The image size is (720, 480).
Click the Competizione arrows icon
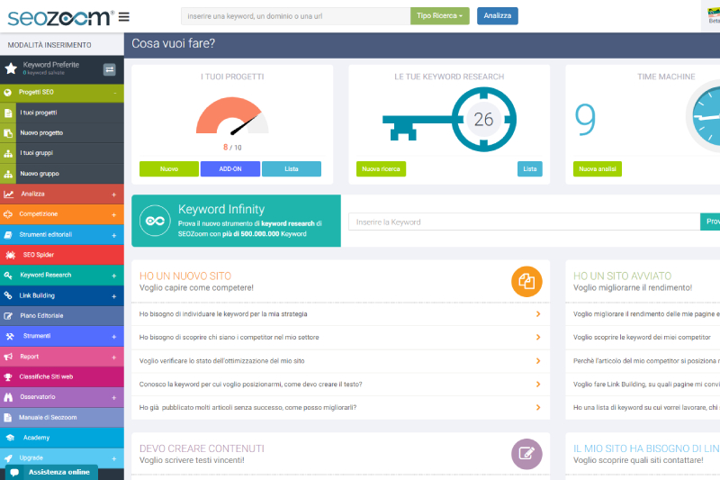click(8, 214)
